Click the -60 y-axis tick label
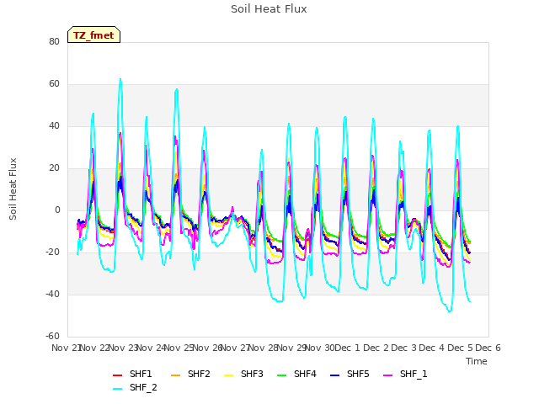 52,336
